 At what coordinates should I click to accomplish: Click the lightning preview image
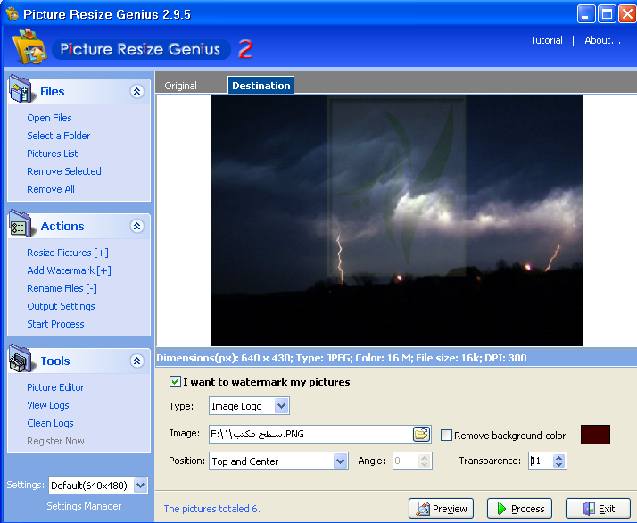click(x=397, y=221)
